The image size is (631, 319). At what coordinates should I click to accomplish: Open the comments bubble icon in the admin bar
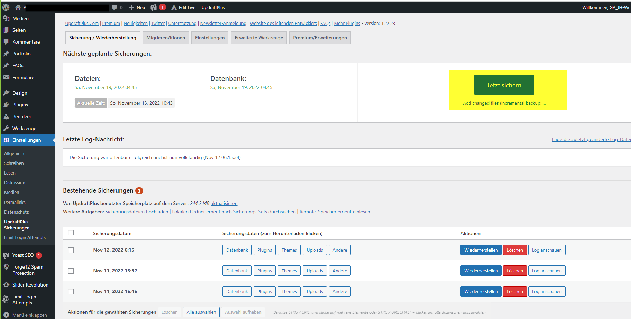point(115,7)
